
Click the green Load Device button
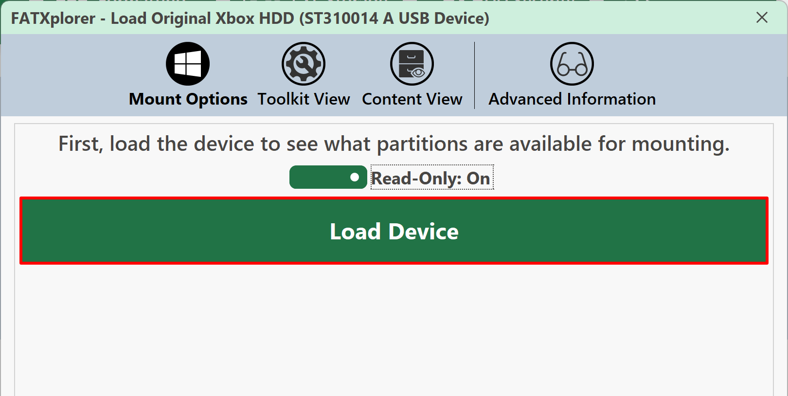(x=394, y=231)
